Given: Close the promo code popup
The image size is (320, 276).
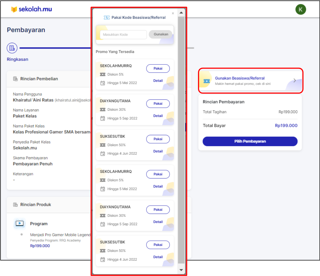Looking at the screenshot, I should pyautogui.click(x=173, y=13).
